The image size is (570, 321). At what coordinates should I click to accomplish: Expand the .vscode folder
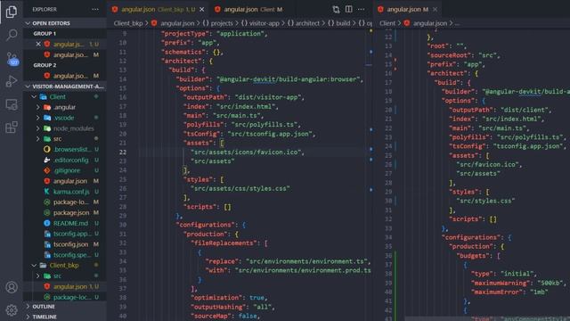37,118
